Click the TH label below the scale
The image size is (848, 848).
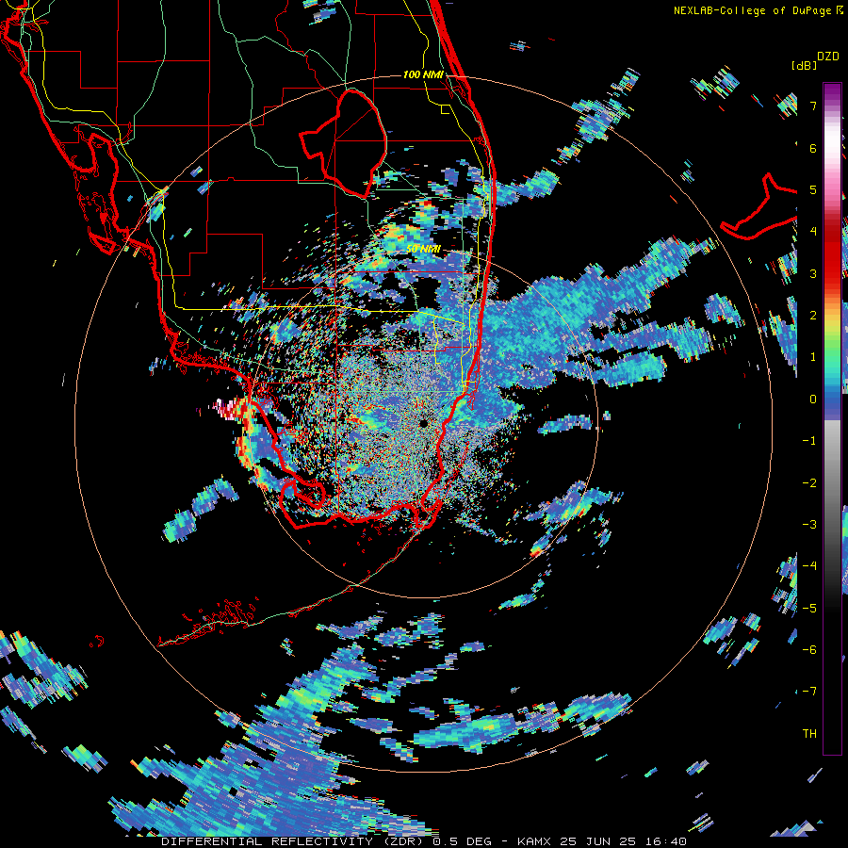point(809,733)
